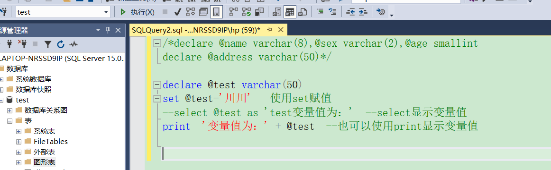Select the 系统表 folder

coord(44,132)
